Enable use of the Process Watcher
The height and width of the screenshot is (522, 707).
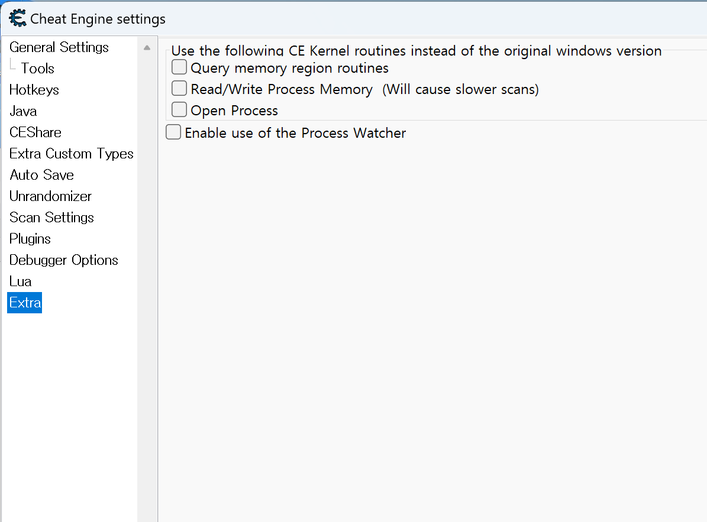(173, 132)
